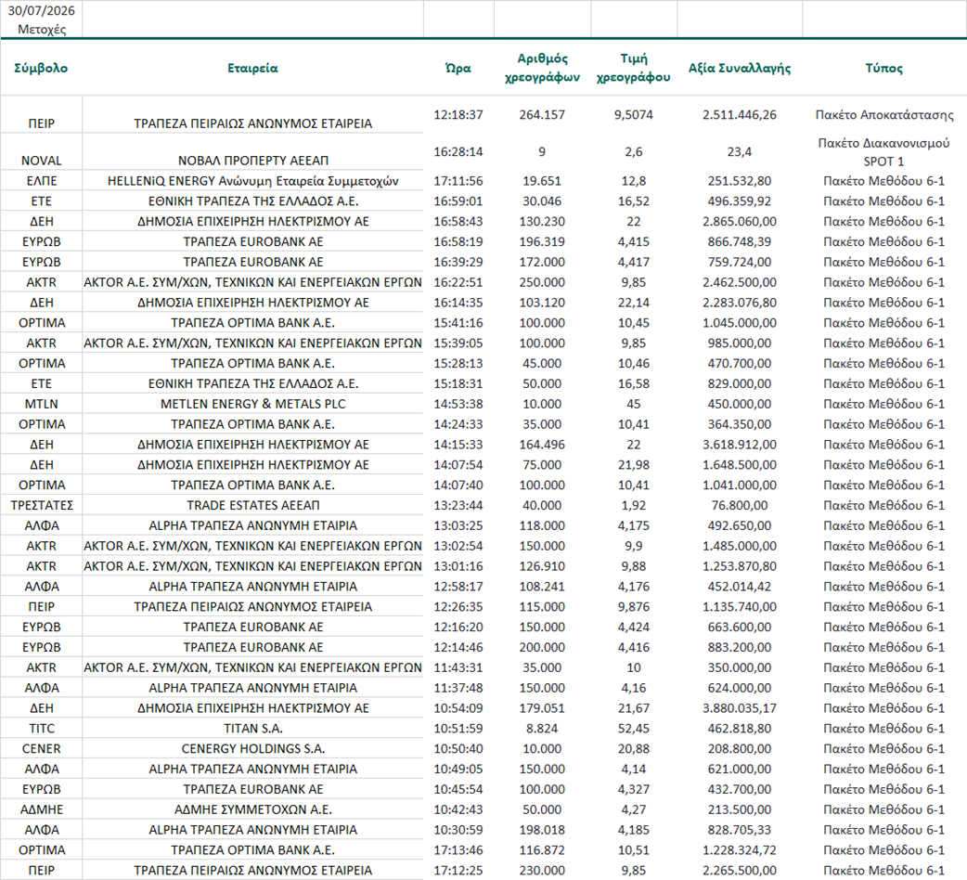967x880 pixels.
Task: Click the MTLN symbol cell
Action: (x=42, y=404)
